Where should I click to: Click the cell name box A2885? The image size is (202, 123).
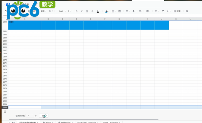(5, 15)
